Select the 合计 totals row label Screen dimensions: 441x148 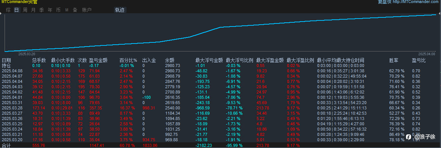pyautogui.click(x=6, y=146)
